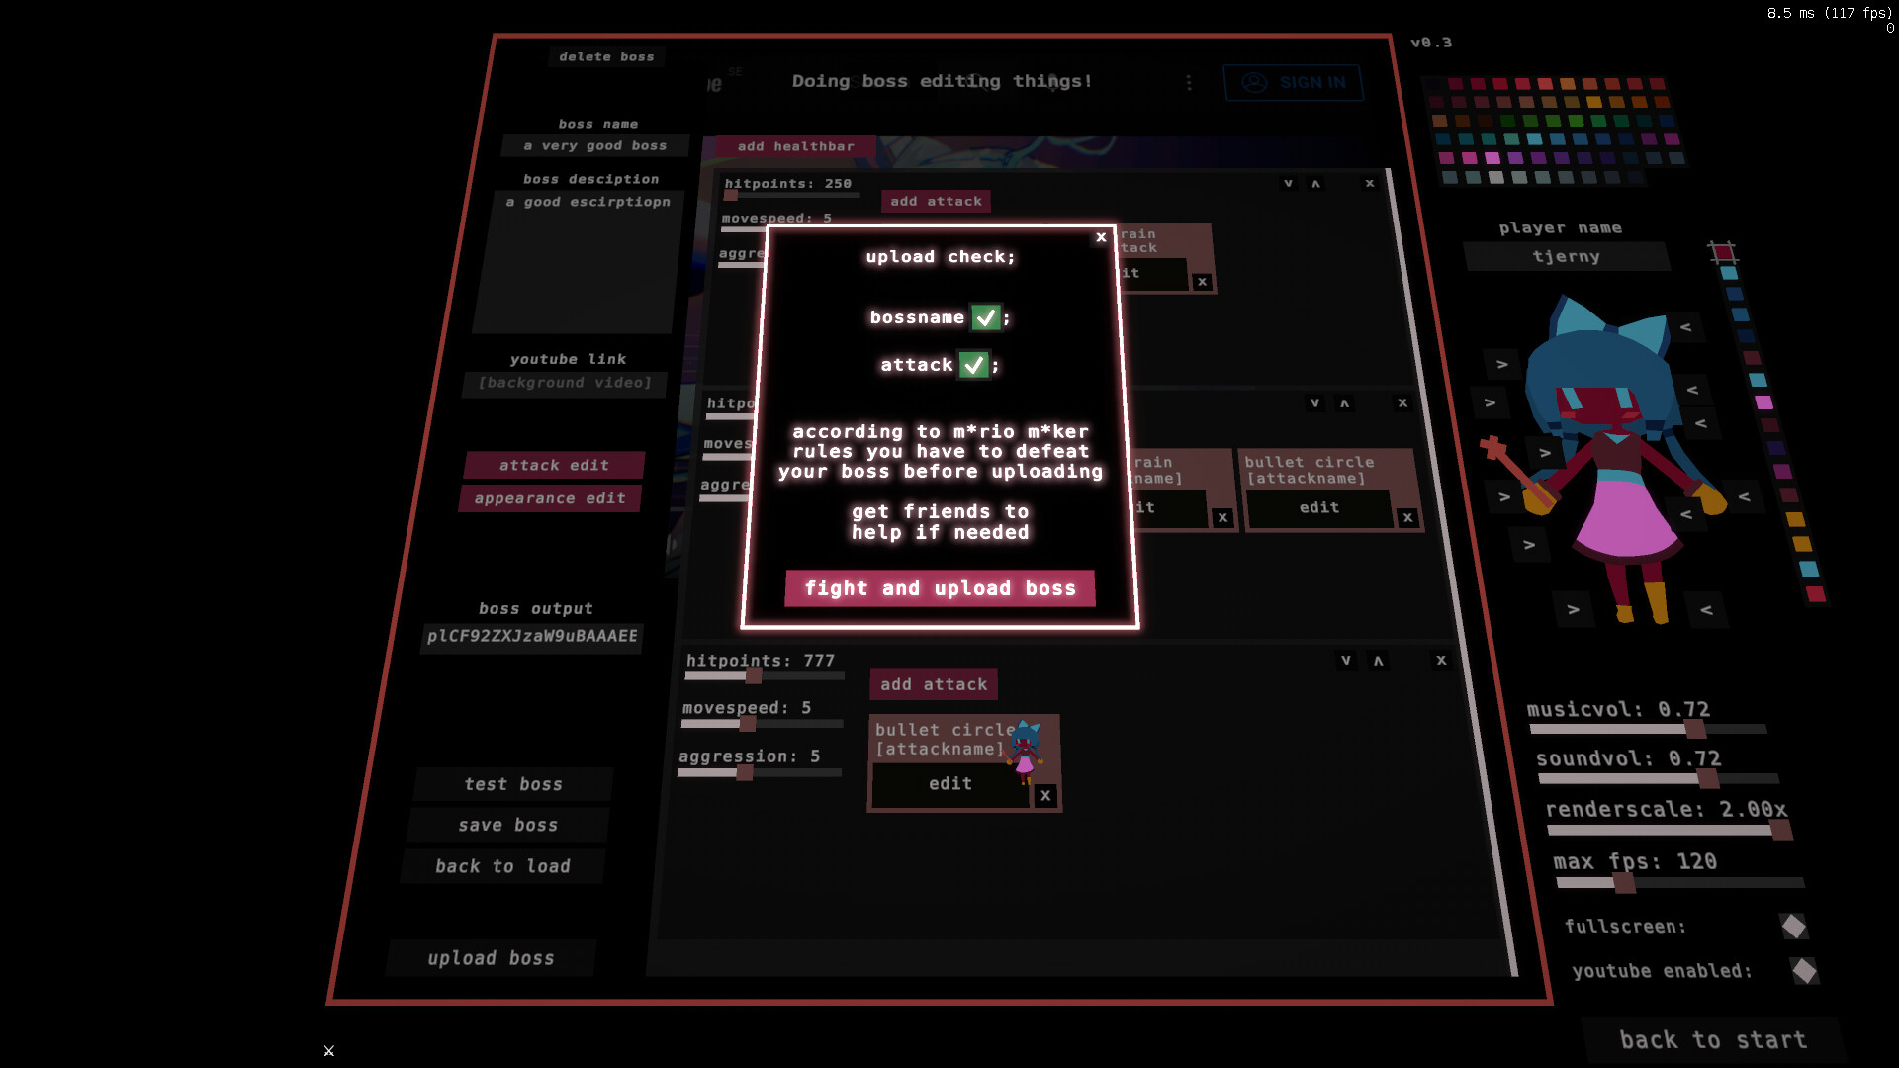Uncheck the attack checkbox in upload check
The image size is (1899, 1068).
coord(976,364)
